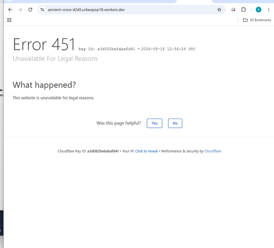Screen dimensions: 274x248
Task: Click the timestamp '2026-09-18 12:56:26 UTC'
Action: [168, 49]
